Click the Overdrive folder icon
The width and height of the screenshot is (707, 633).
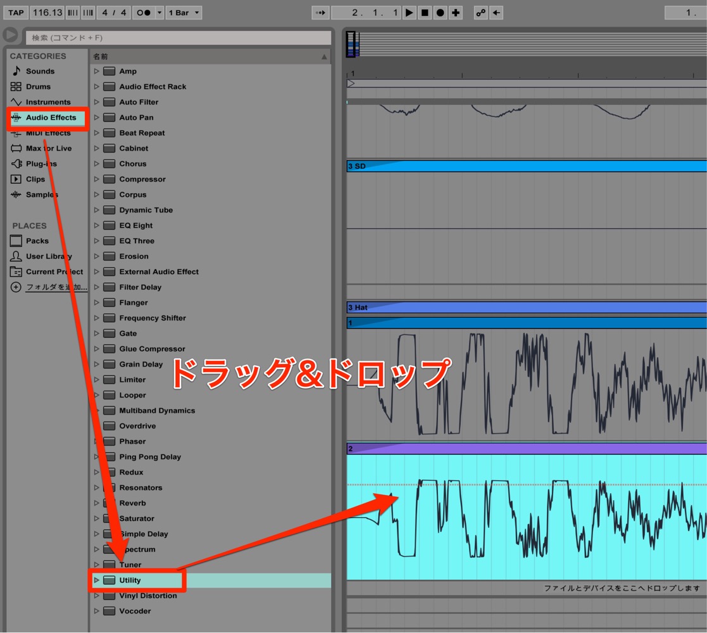tap(109, 425)
